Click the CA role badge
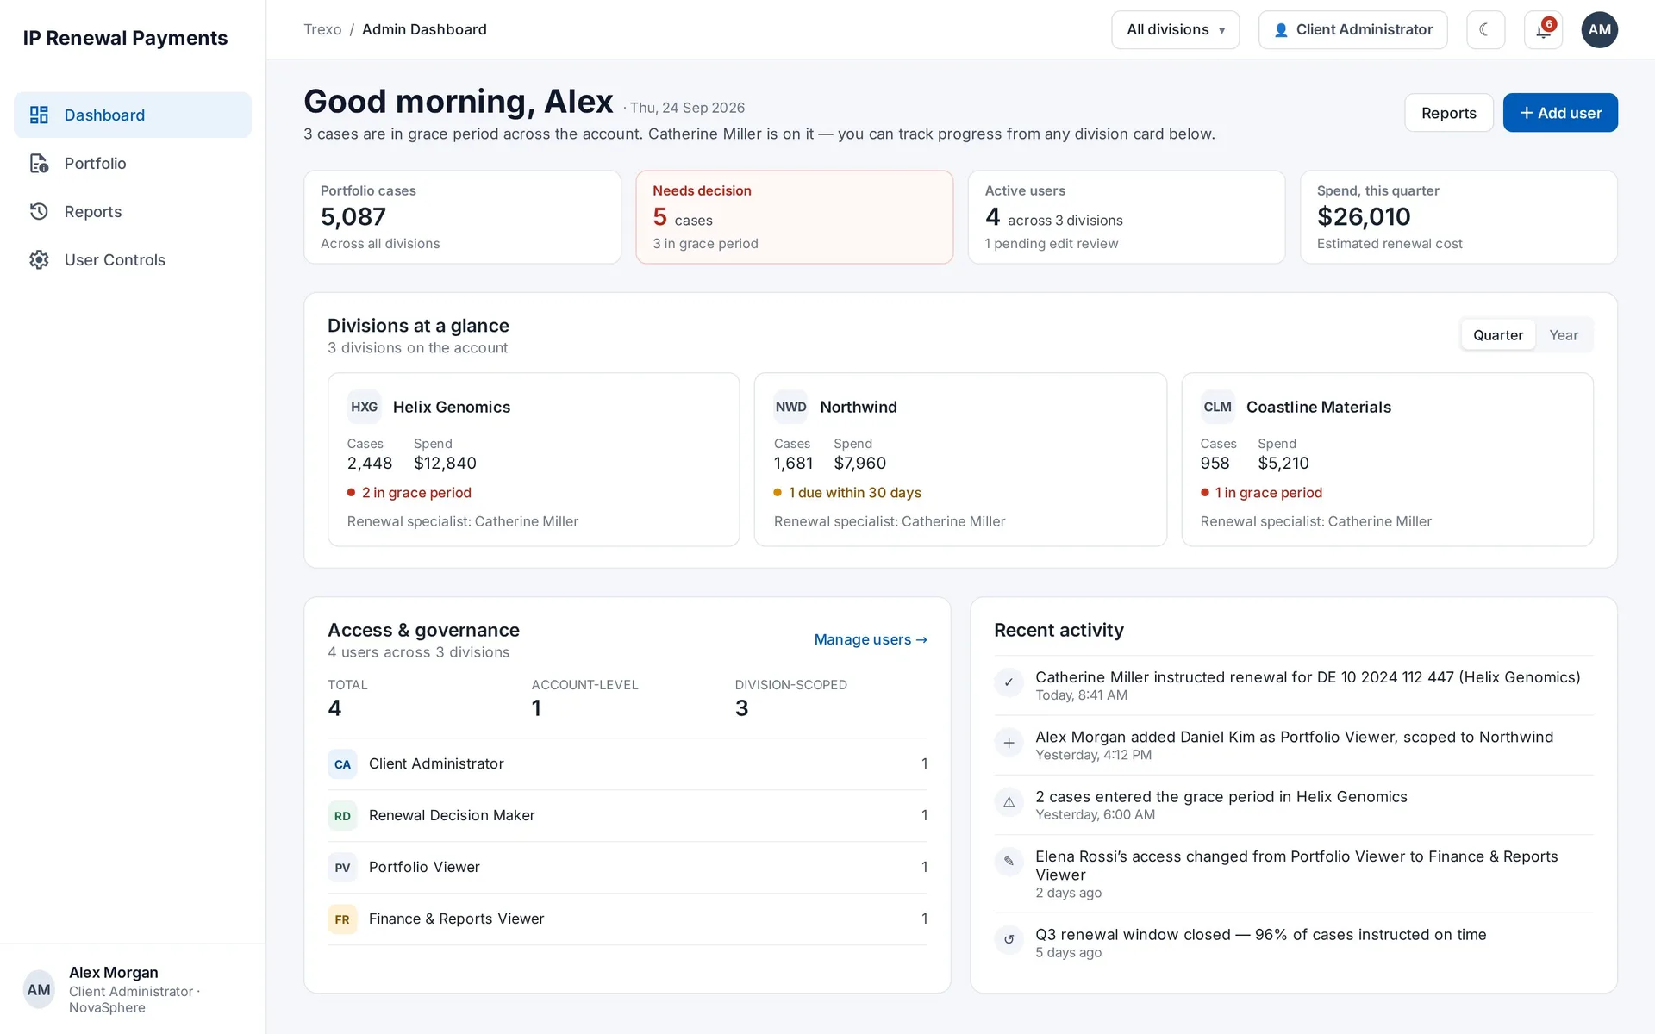Screen dimensions: 1655x1034 click(x=342, y=764)
